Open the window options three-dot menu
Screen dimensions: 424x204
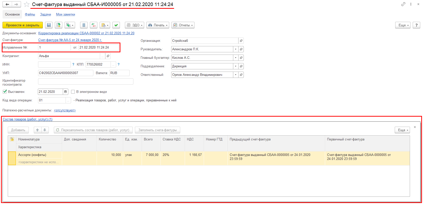(411, 4)
